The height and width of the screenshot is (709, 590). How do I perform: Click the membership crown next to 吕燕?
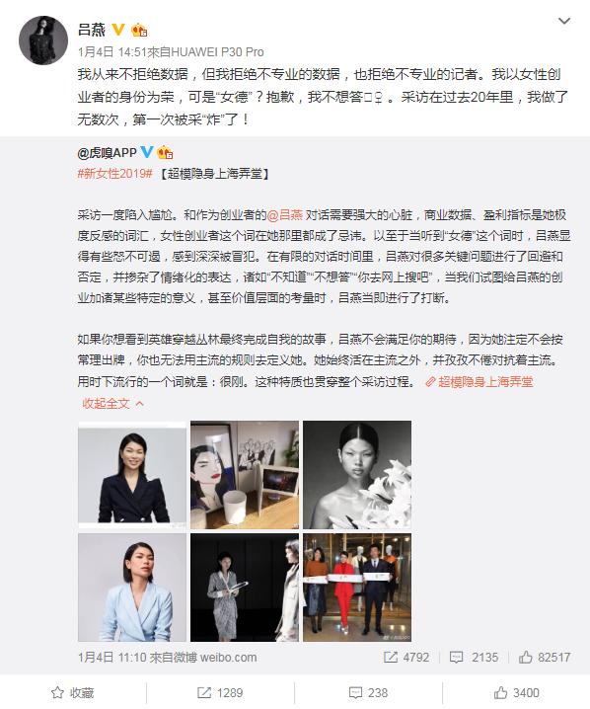coord(139,31)
